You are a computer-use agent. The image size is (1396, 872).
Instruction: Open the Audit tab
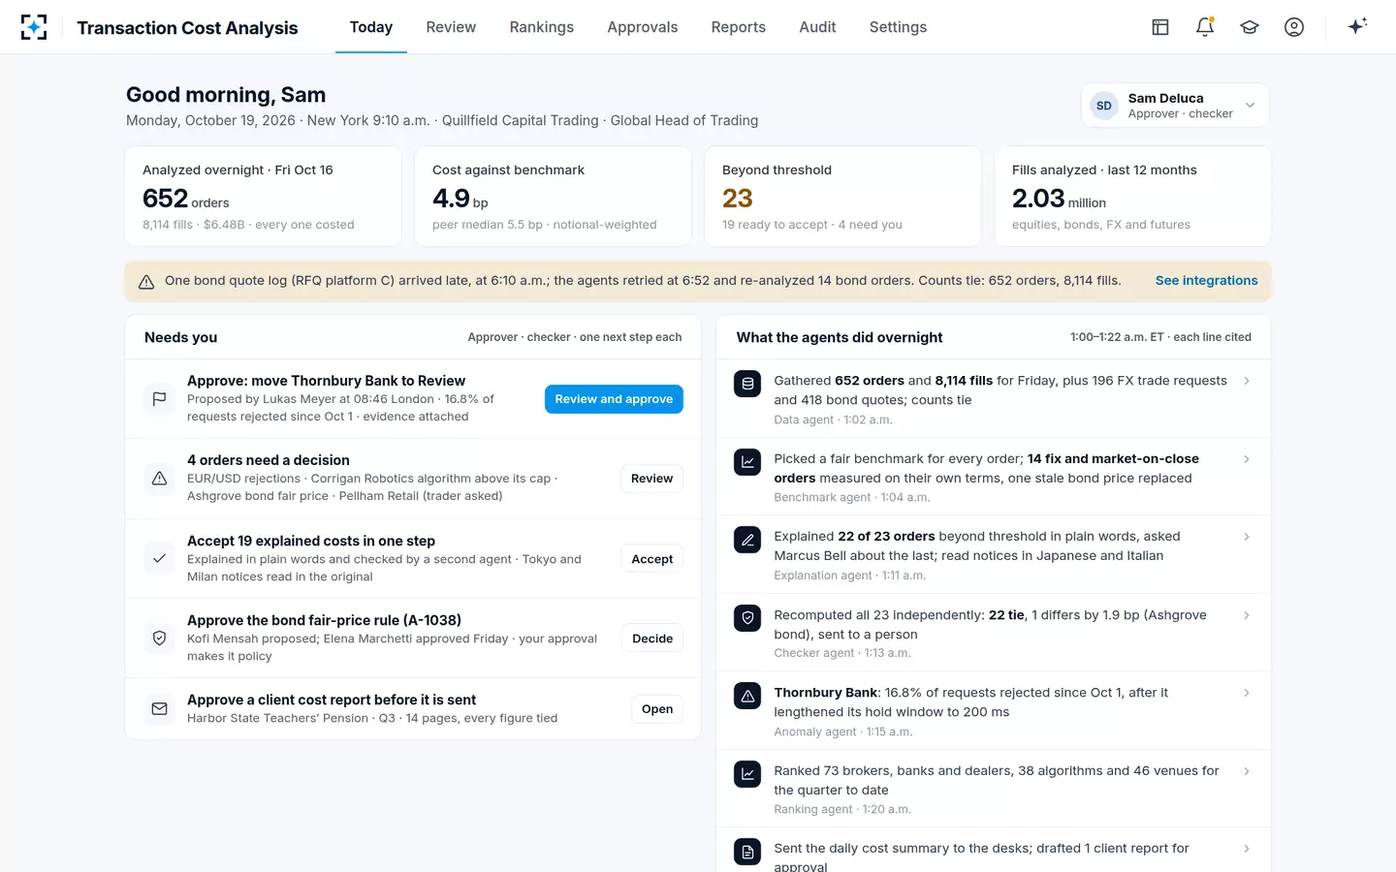pos(817,27)
